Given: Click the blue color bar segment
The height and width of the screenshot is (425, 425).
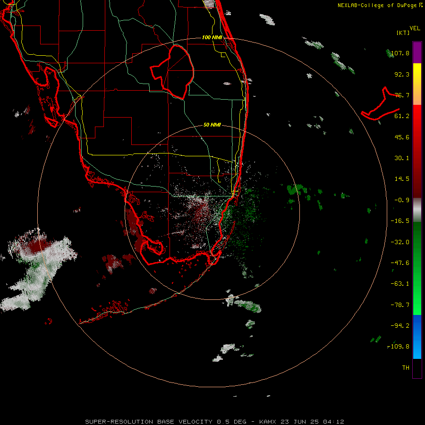Looking at the screenshot, I should 417,337.
